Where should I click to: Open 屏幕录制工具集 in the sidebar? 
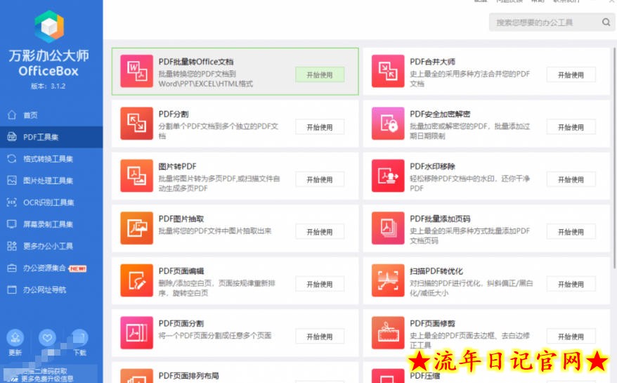click(x=51, y=224)
